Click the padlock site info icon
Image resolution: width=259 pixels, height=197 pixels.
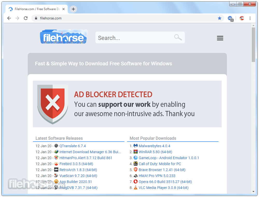pyautogui.click(x=36, y=18)
